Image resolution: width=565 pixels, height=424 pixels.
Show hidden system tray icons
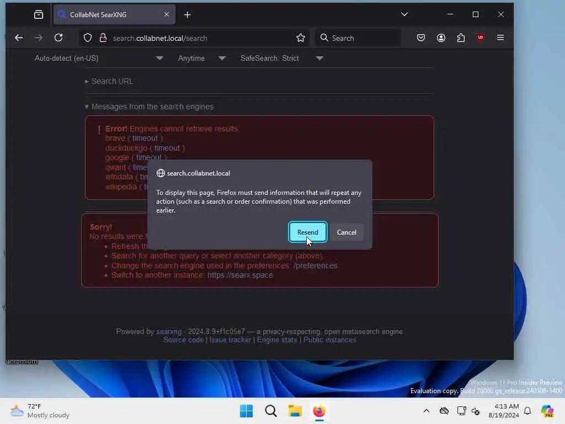pos(427,411)
